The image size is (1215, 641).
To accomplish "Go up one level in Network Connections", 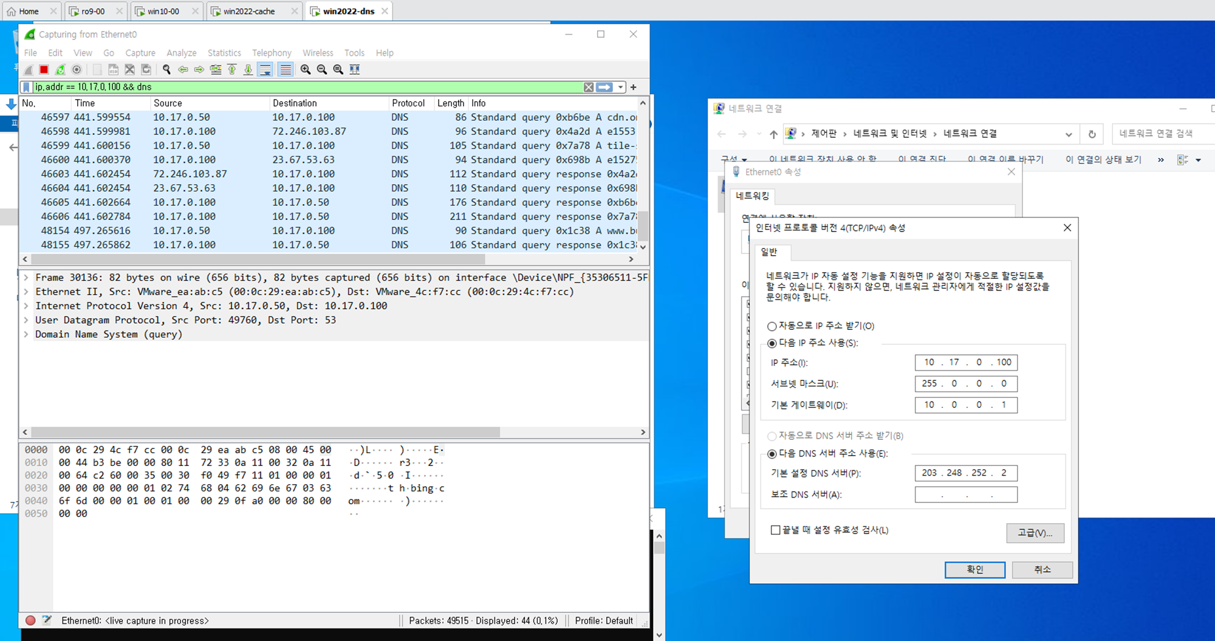I will pos(773,134).
